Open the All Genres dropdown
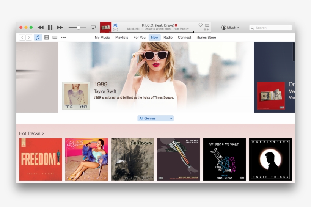 pos(155,118)
